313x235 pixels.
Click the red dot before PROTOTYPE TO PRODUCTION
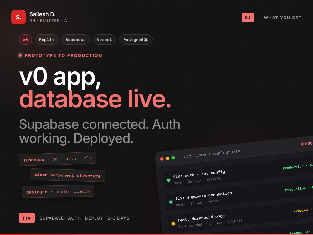[20, 55]
